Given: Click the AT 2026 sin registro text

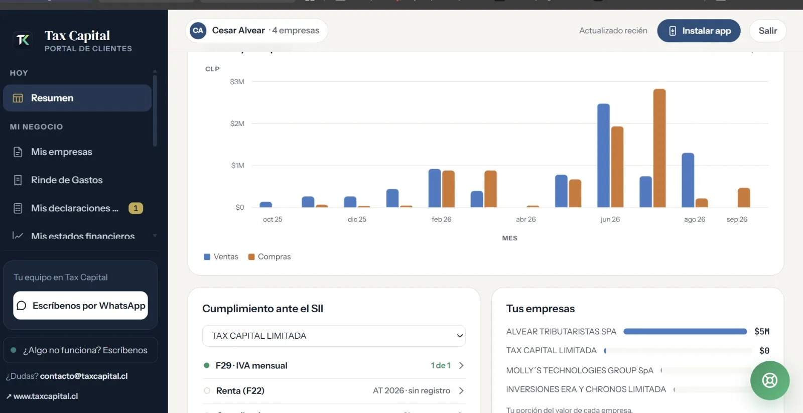Looking at the screenshot, I should click(x=412, y=391).
